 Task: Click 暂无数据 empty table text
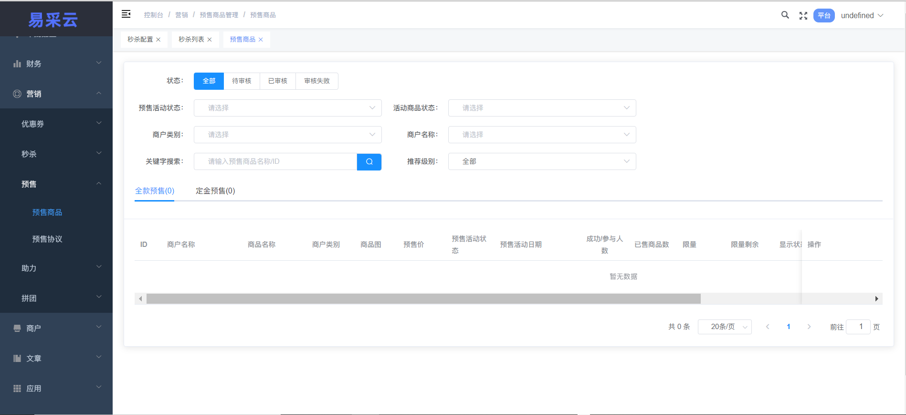click(623, 277)
